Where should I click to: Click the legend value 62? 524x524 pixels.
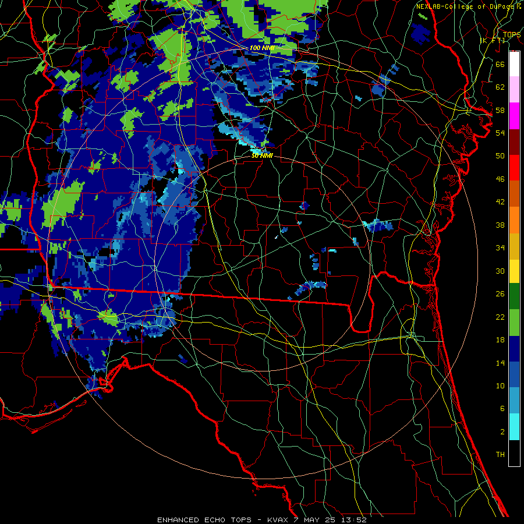click(x=500, y=87)
